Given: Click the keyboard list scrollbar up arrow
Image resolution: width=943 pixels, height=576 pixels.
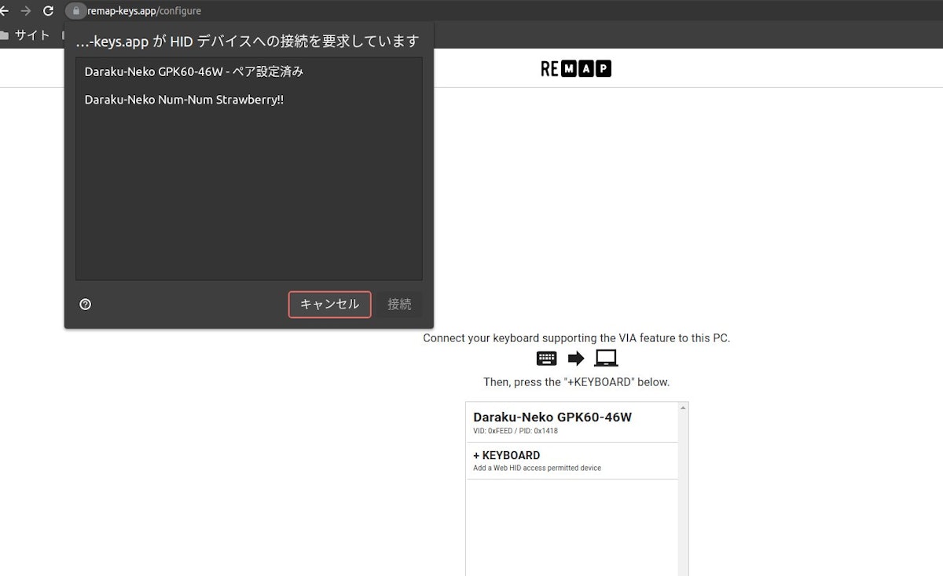Looking at the screenshot, I should (x=683, y=408).
